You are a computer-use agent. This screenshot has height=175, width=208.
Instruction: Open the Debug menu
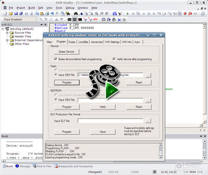click(70, 8)
